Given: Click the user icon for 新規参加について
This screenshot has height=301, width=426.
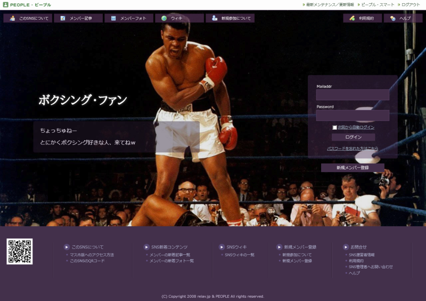Looking at the screenshot, I should (215, 18).
